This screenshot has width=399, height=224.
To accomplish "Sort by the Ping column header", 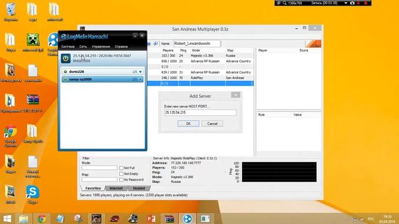I will coord(184,50).
